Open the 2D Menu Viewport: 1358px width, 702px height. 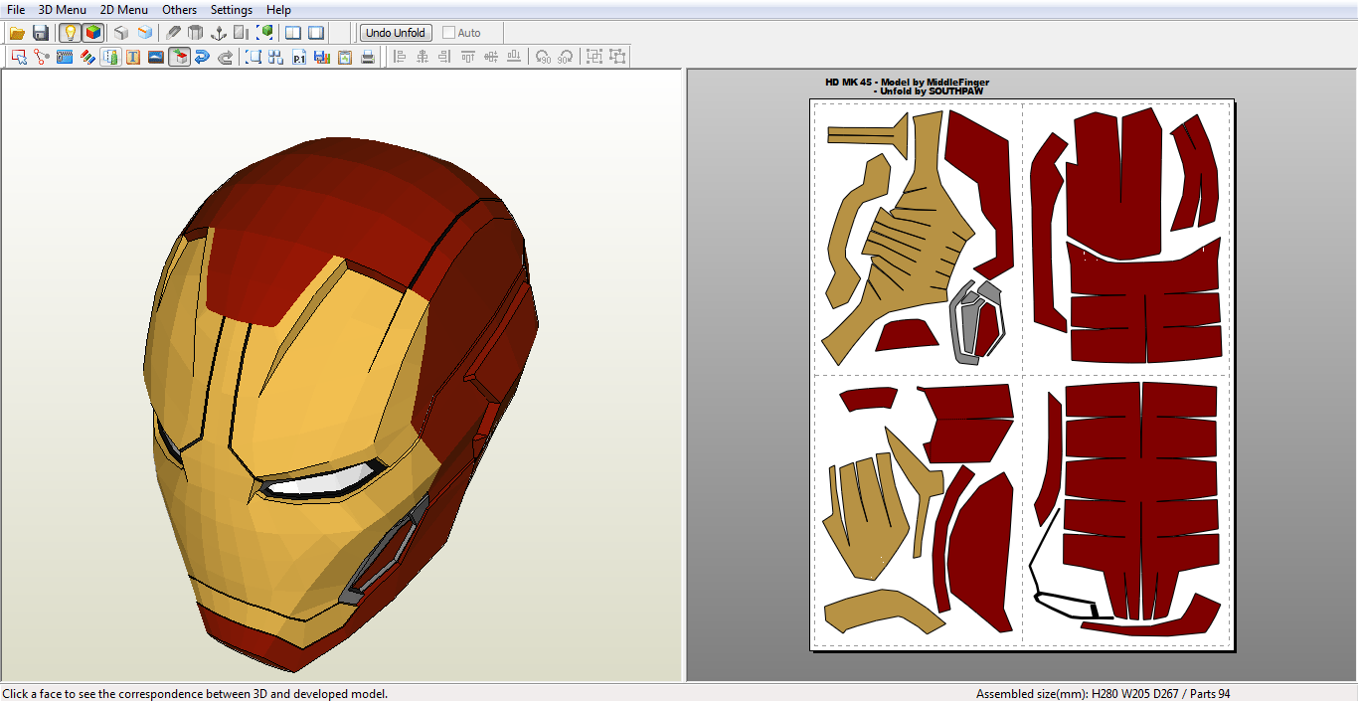coord(124,10)
